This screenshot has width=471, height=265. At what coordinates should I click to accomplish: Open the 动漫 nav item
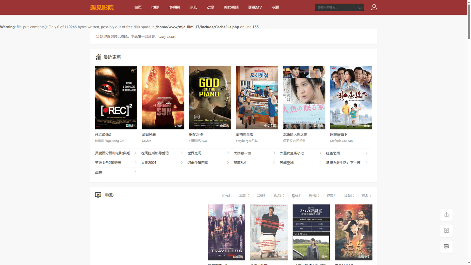[x=210, y=7]
